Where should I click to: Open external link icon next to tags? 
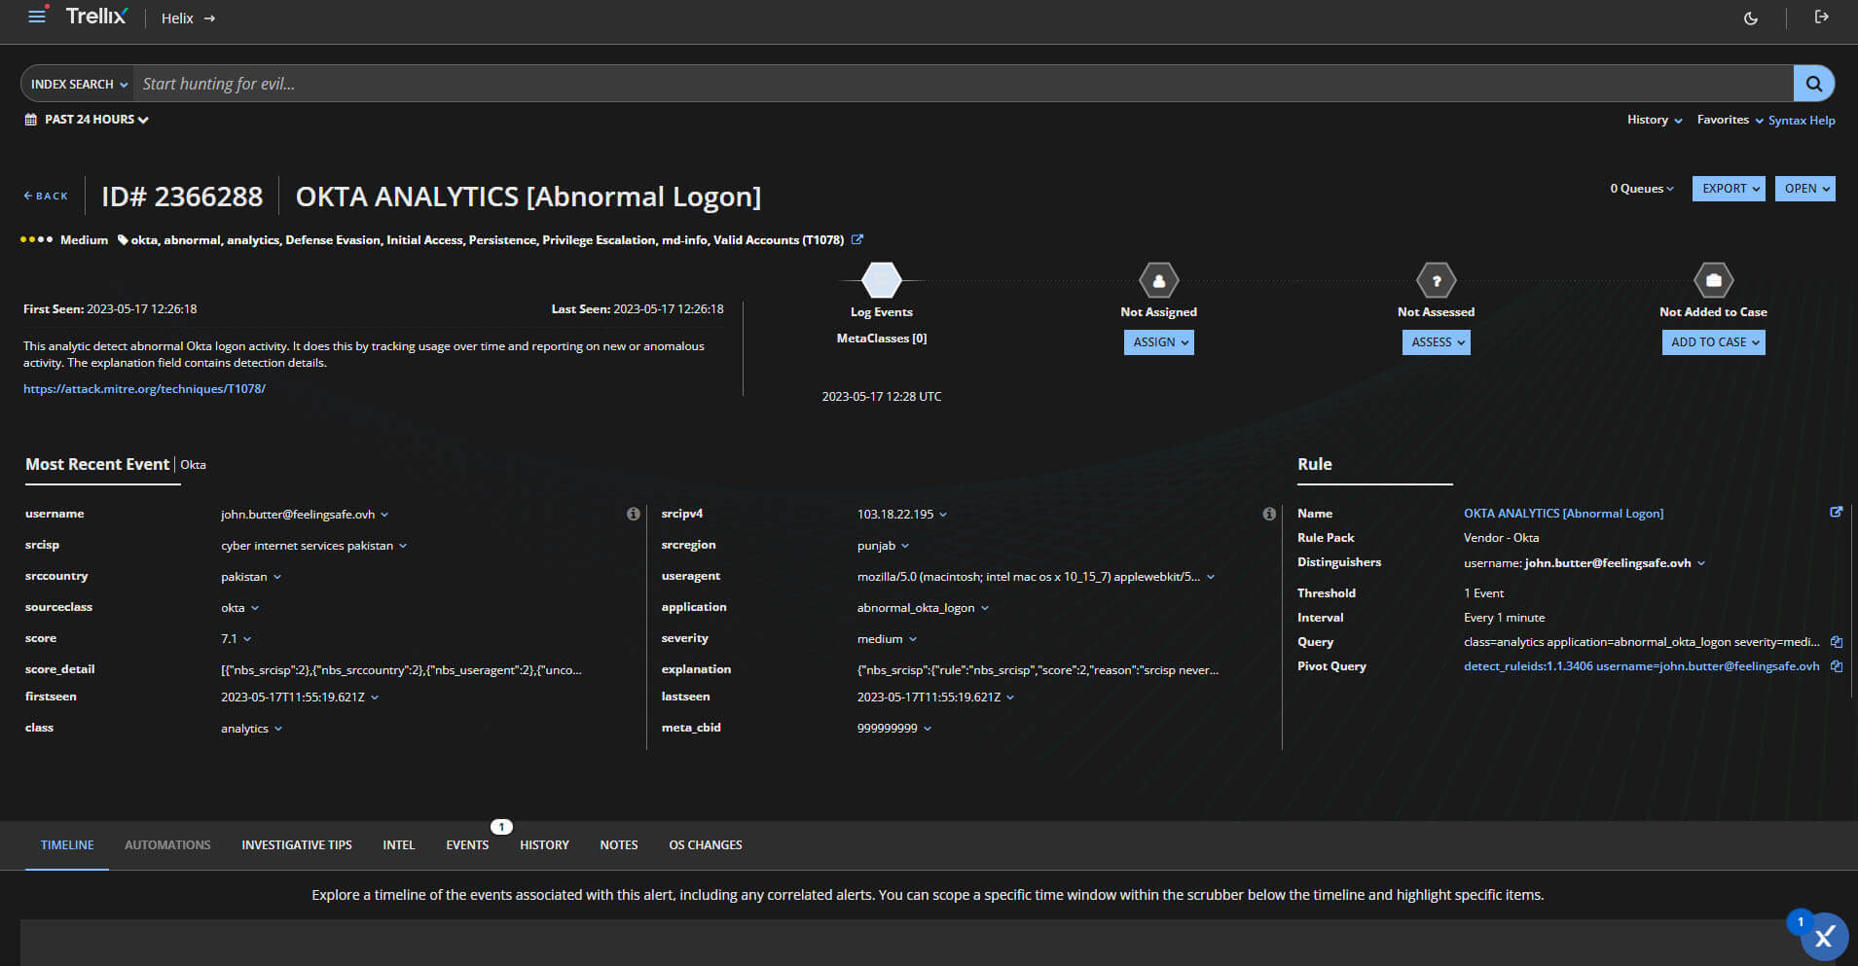pyautogui.click(x=856, y=239)
